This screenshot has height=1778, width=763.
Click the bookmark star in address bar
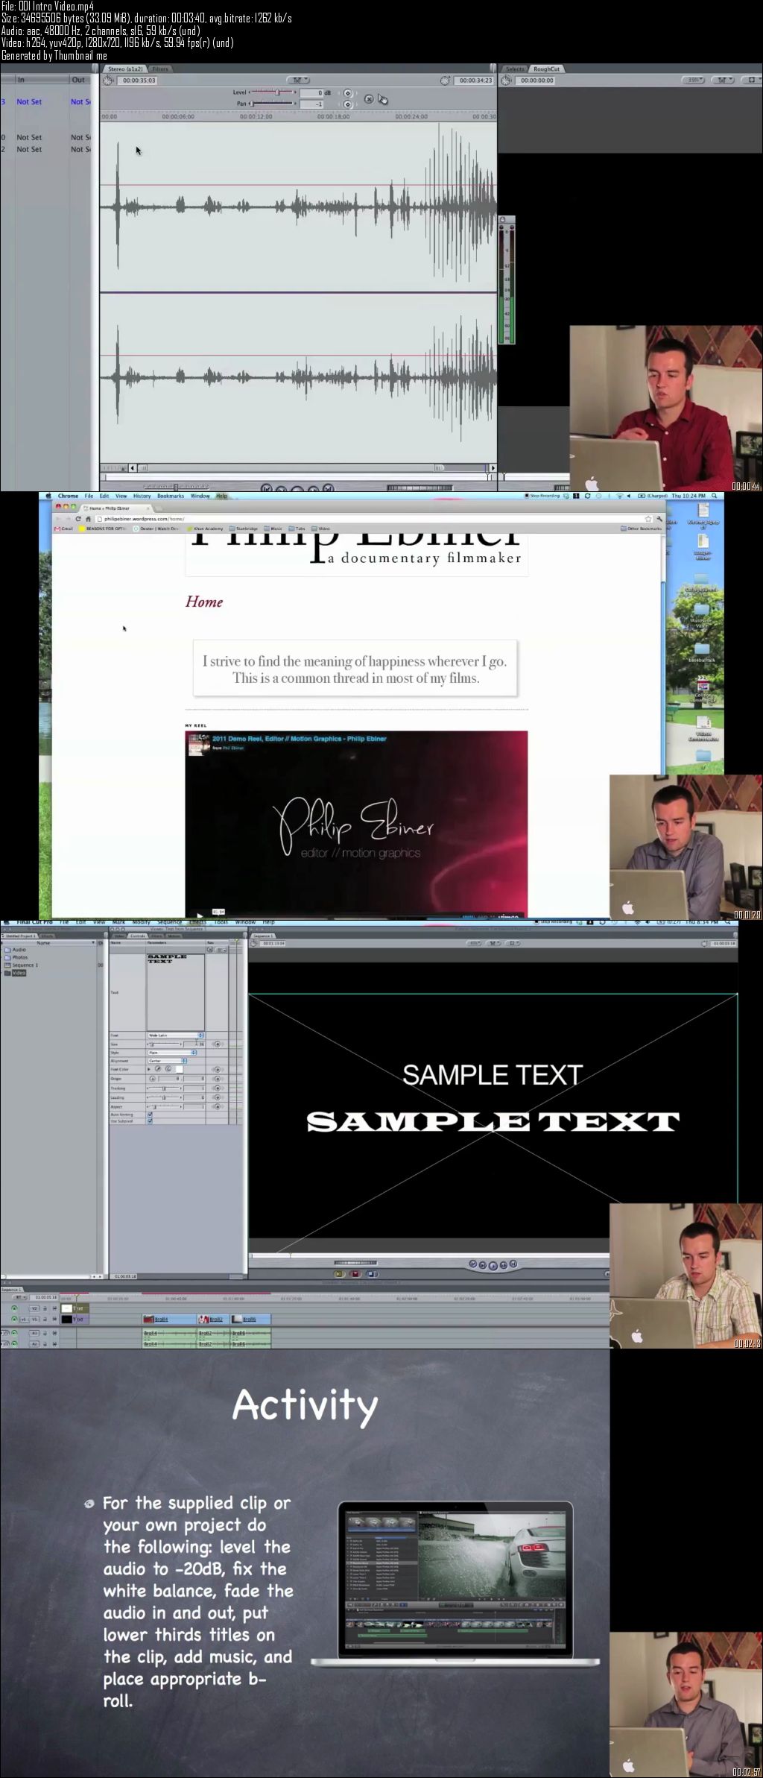point(648,519)
